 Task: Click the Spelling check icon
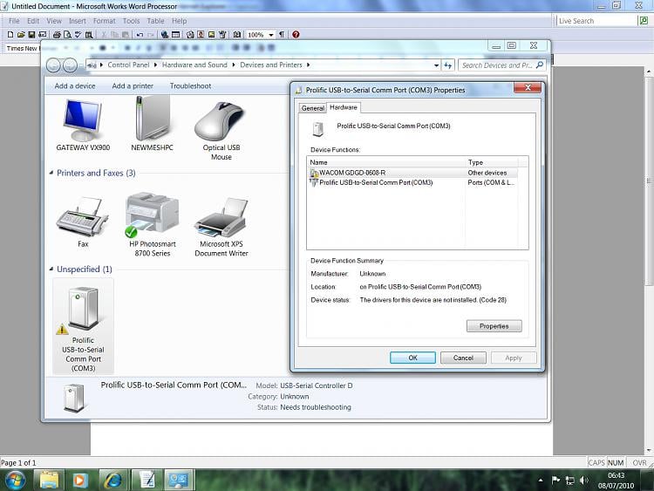click(78, 35)
